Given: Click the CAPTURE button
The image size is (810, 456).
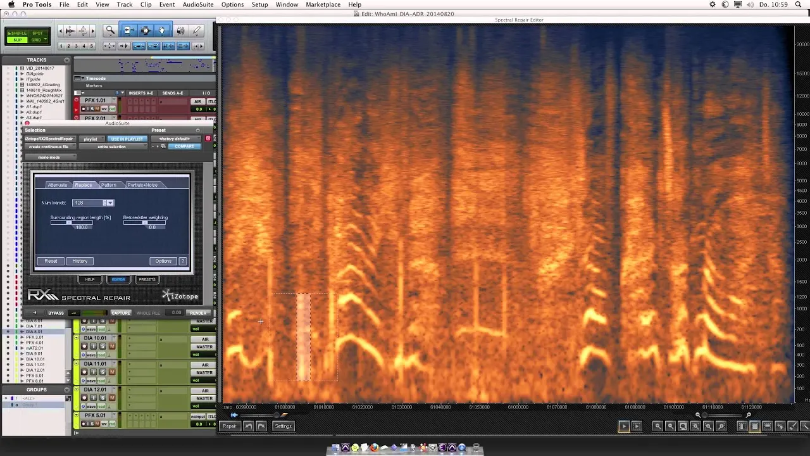Looking at the screenshot, I should point(121,313).
